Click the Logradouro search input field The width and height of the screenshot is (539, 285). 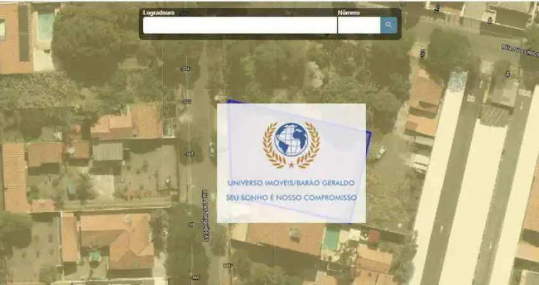point(240,25)
